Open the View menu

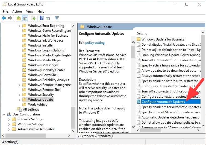pos(30,11)
